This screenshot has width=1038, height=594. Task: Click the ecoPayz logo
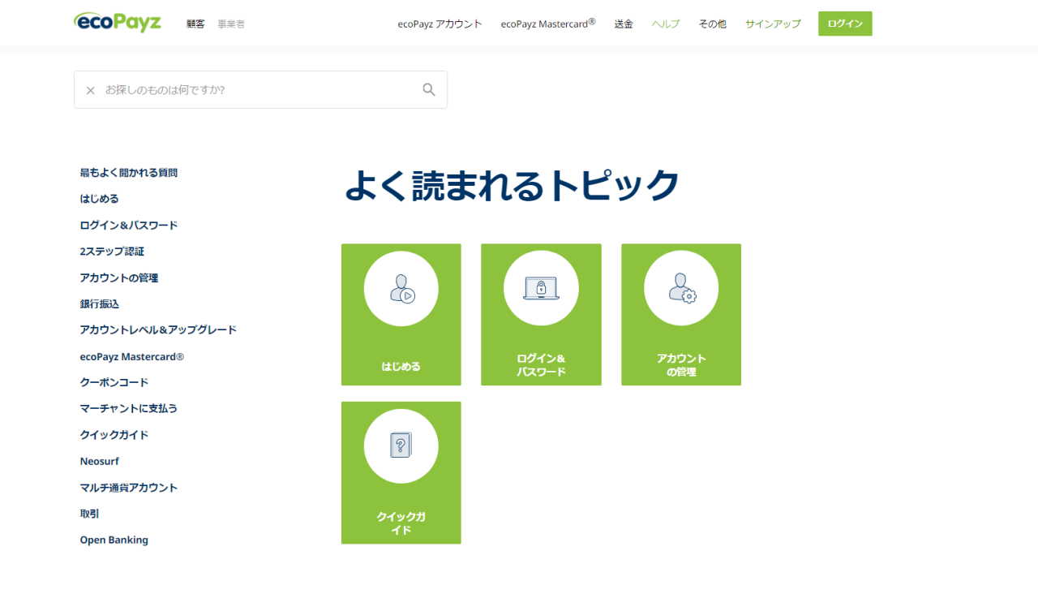pyautogui.click(x=117, y=22)
